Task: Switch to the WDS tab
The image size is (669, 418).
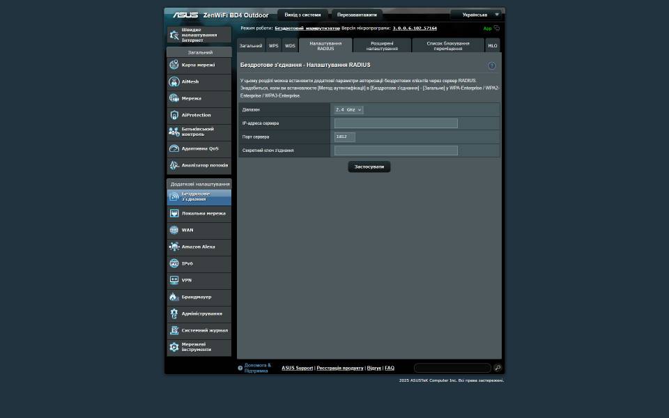Action: pyautogui.click(x=290, y=45)
